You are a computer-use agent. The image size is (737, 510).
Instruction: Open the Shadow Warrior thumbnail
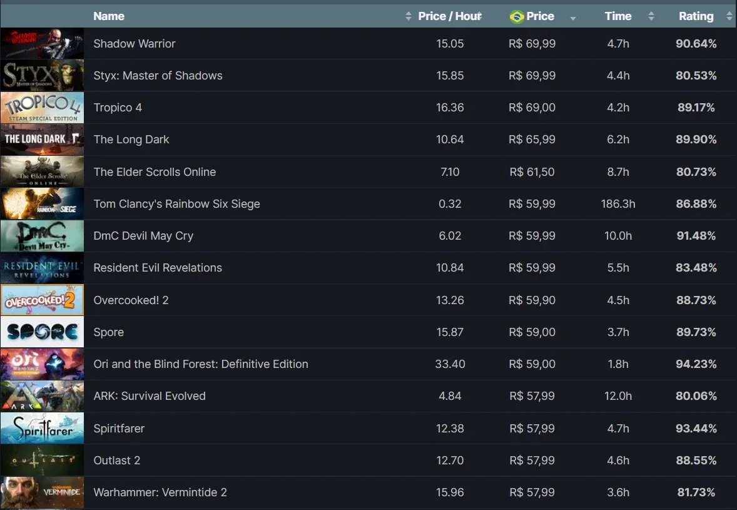(x=43, y=43)
